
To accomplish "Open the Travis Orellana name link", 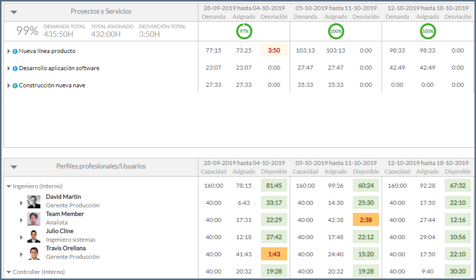I will 66,248.
